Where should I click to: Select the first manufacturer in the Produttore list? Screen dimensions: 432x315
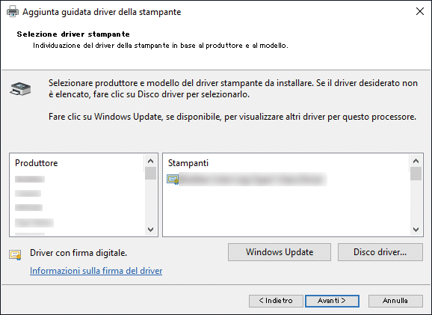click(30, 180)
